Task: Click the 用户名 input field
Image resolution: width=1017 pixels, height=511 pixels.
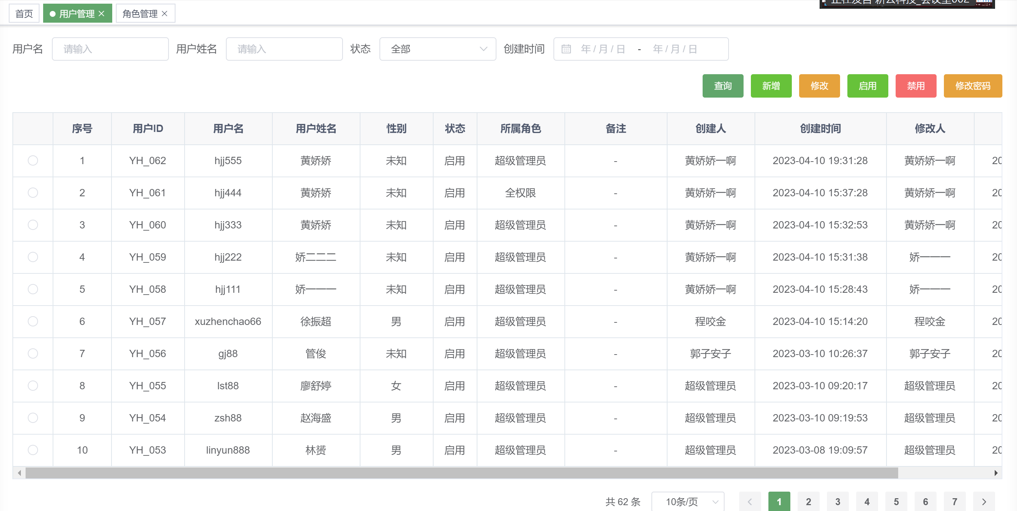Action: coord(110,49)
